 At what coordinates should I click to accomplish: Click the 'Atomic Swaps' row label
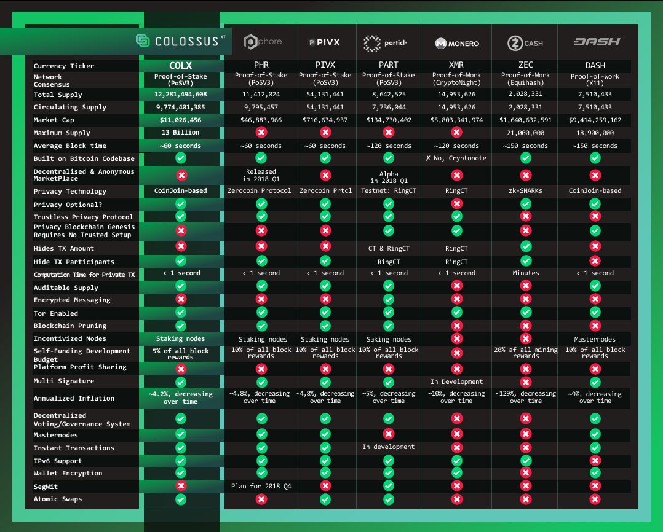[x=58, y=499]
